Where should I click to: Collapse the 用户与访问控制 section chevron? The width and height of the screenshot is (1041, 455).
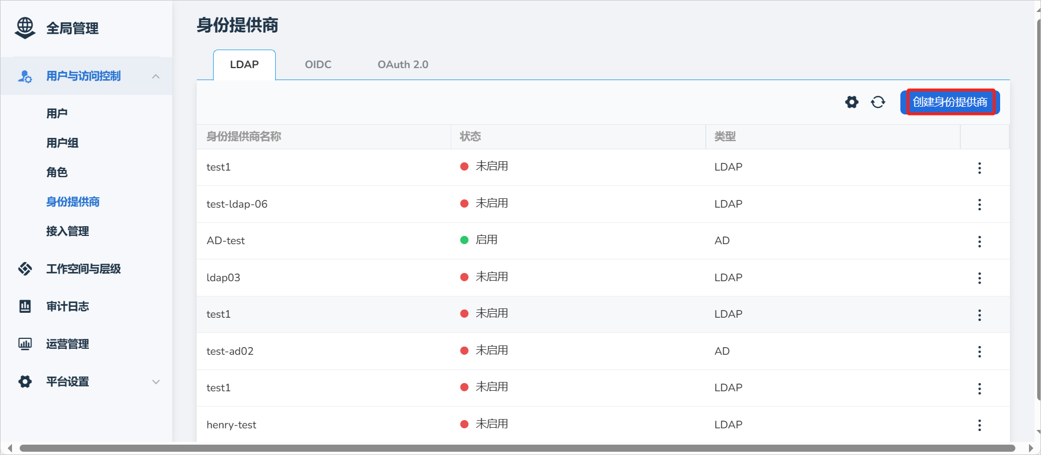tap(156, 76)
